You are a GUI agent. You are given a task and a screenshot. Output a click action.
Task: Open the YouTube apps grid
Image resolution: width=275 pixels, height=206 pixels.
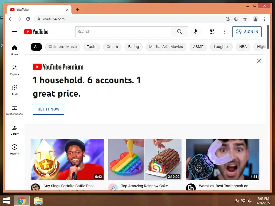click(x=212, y=32)
